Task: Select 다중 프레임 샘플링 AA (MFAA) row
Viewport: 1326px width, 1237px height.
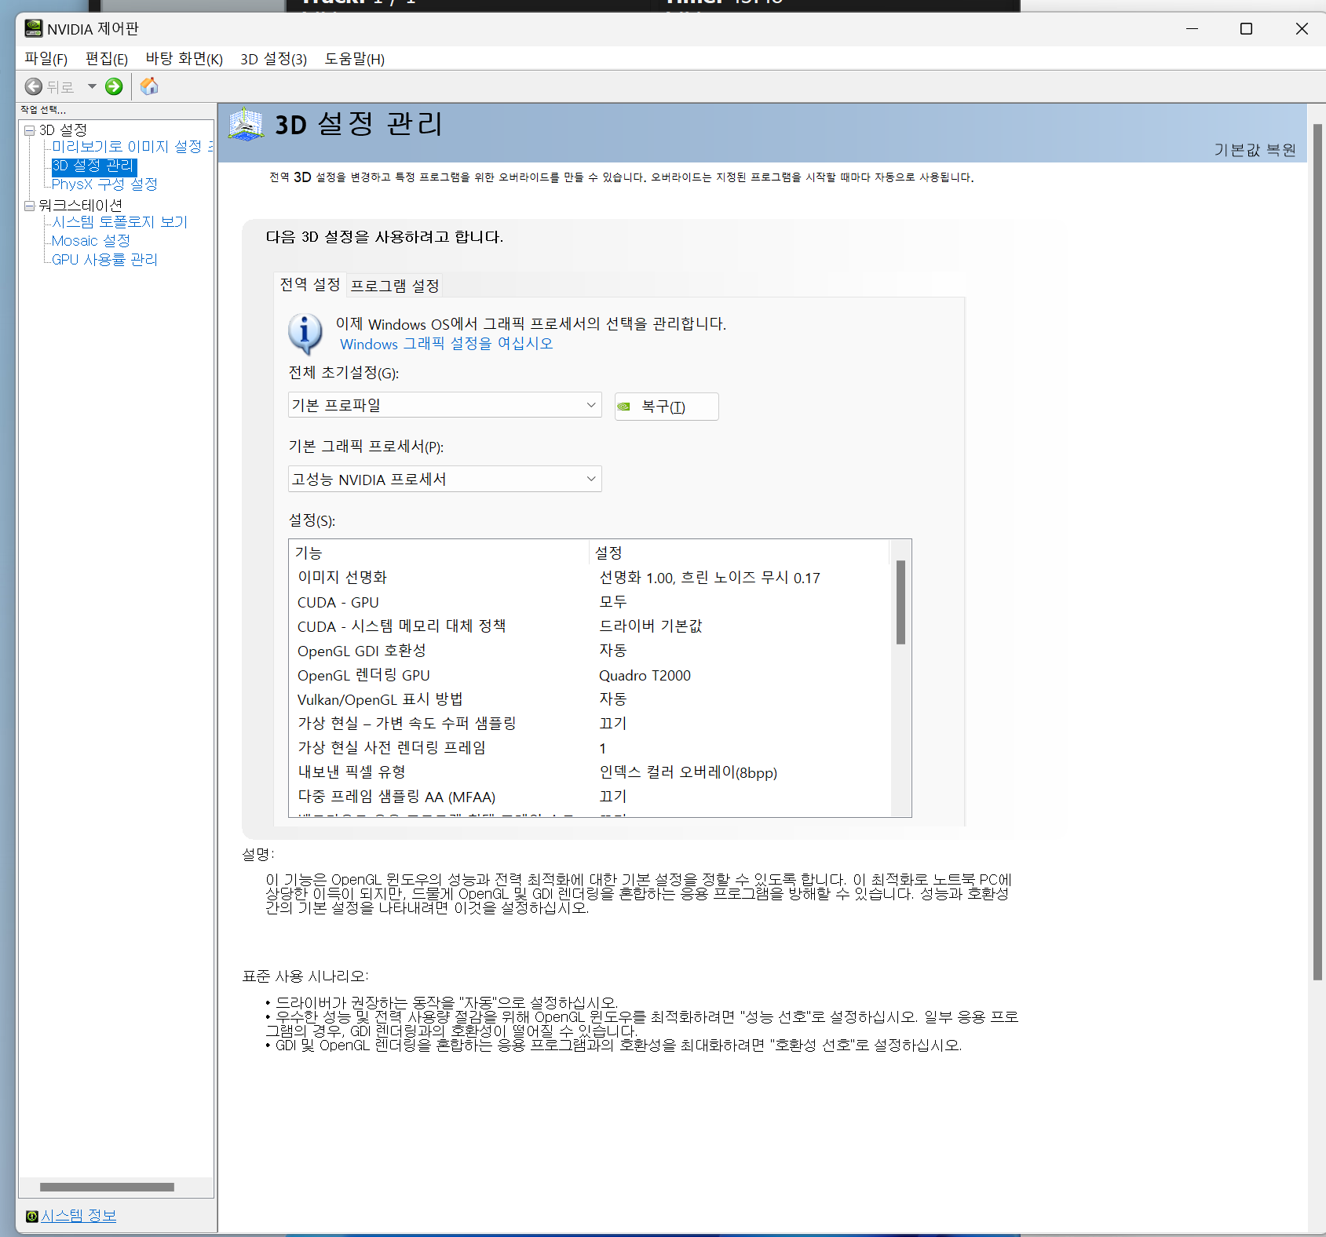Action: point(590,797)
